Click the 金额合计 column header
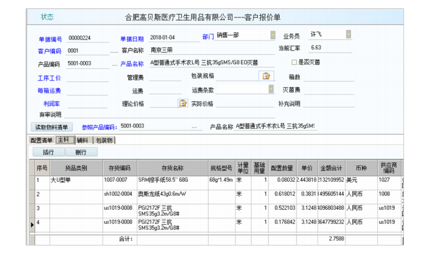439x253 pixels. pos(331,168)
